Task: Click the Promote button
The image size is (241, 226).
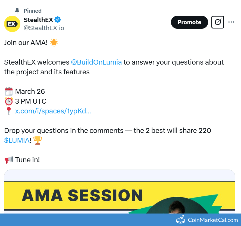Action: [189, 22]
